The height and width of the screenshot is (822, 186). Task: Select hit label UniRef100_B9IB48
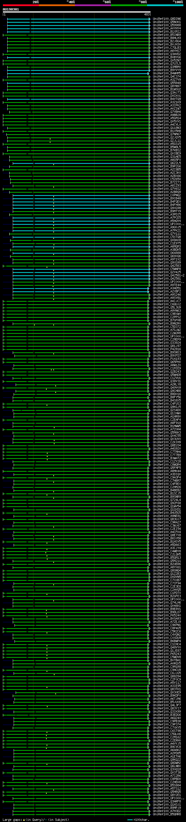tap(167, 199)
